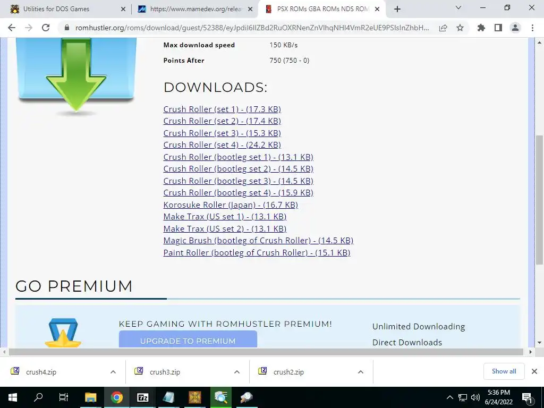Click Upgrade to Premium button
This screenshot has width=544, height=408.
[x=188, y=339]
